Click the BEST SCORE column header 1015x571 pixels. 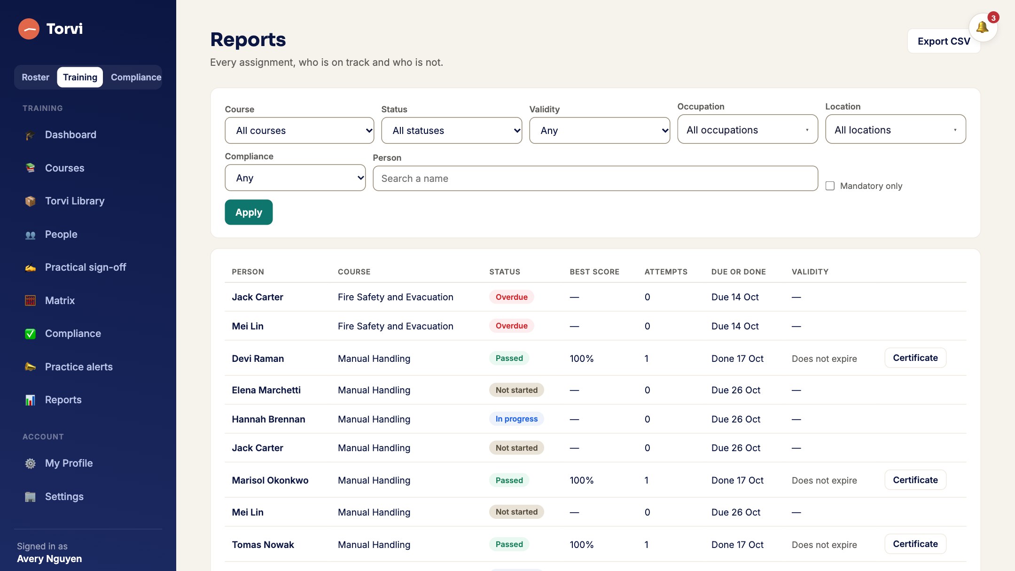pyautogui.click(x=594, y=272)
